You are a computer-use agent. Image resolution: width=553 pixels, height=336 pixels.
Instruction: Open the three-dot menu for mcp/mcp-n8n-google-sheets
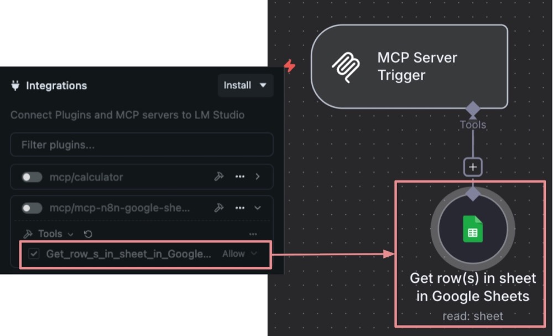pyautogui.click(x=239, y=208)
